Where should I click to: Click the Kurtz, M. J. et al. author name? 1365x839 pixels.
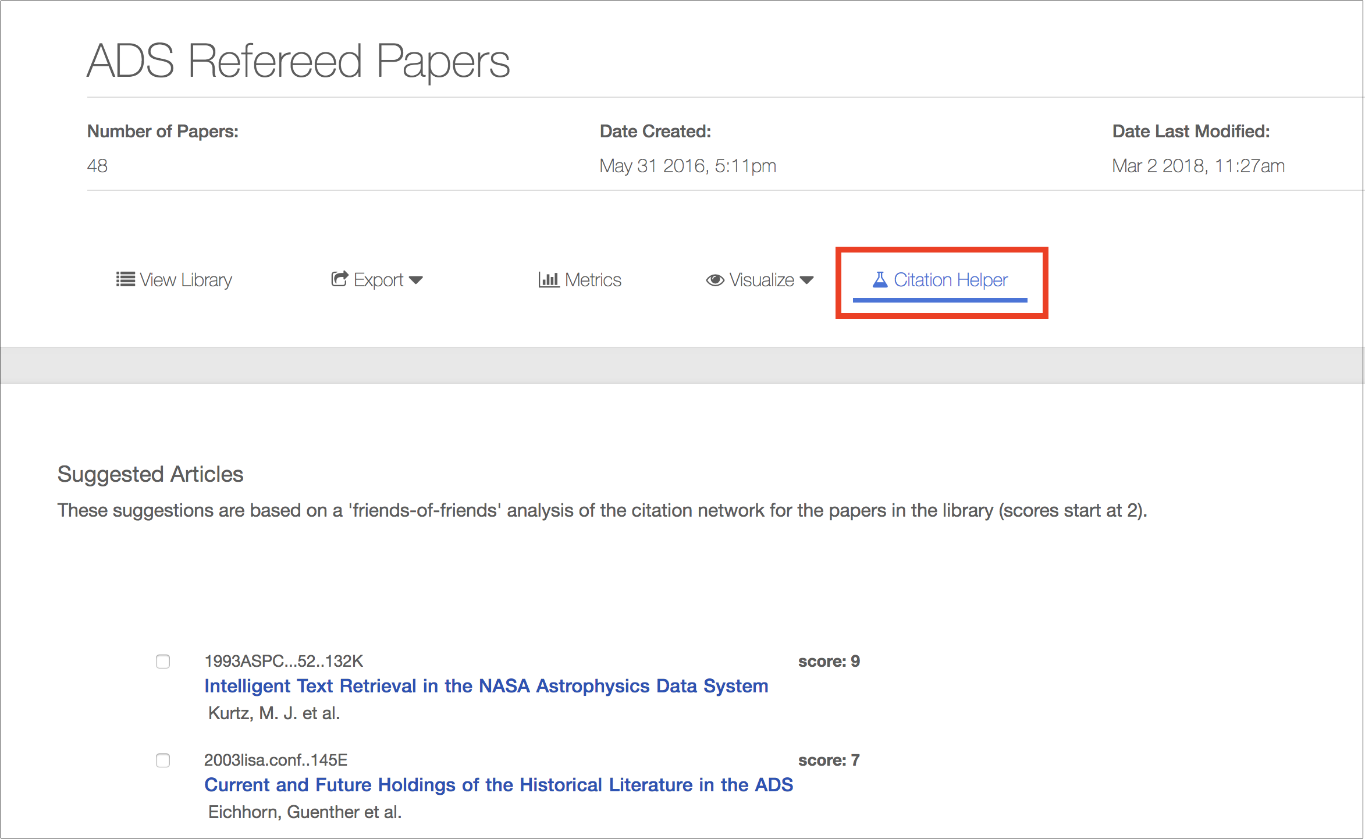[x=272, y=713]
